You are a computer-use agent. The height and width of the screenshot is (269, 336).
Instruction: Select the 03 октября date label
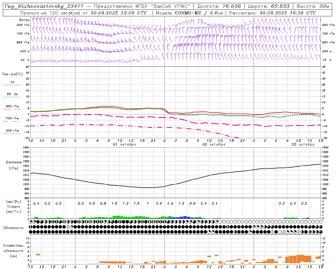coord(303,144)
